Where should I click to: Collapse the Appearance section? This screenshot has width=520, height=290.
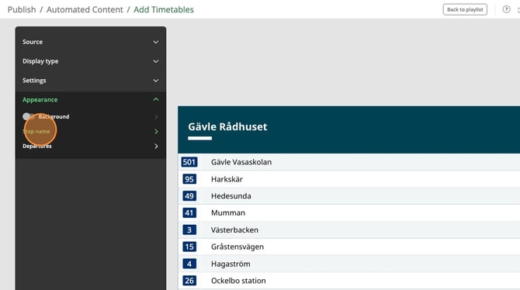click(x=91, y=100)
